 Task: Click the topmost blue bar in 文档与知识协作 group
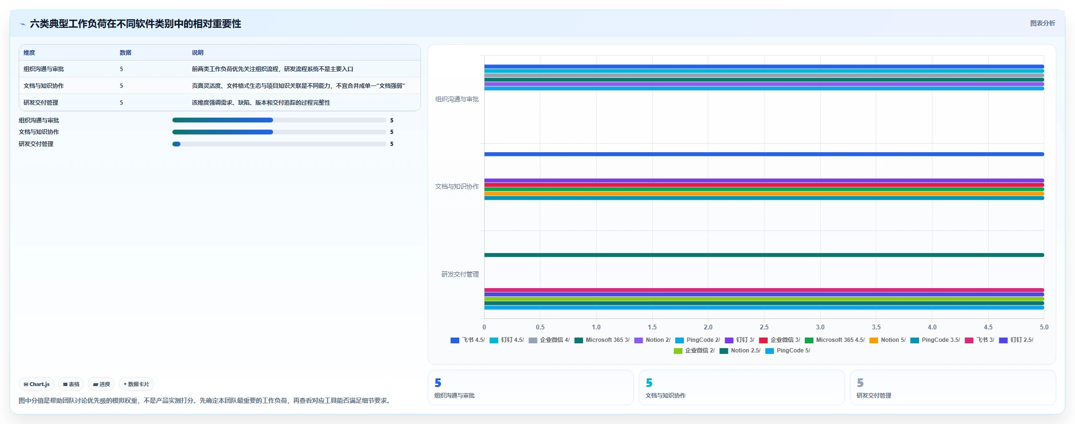764,154
